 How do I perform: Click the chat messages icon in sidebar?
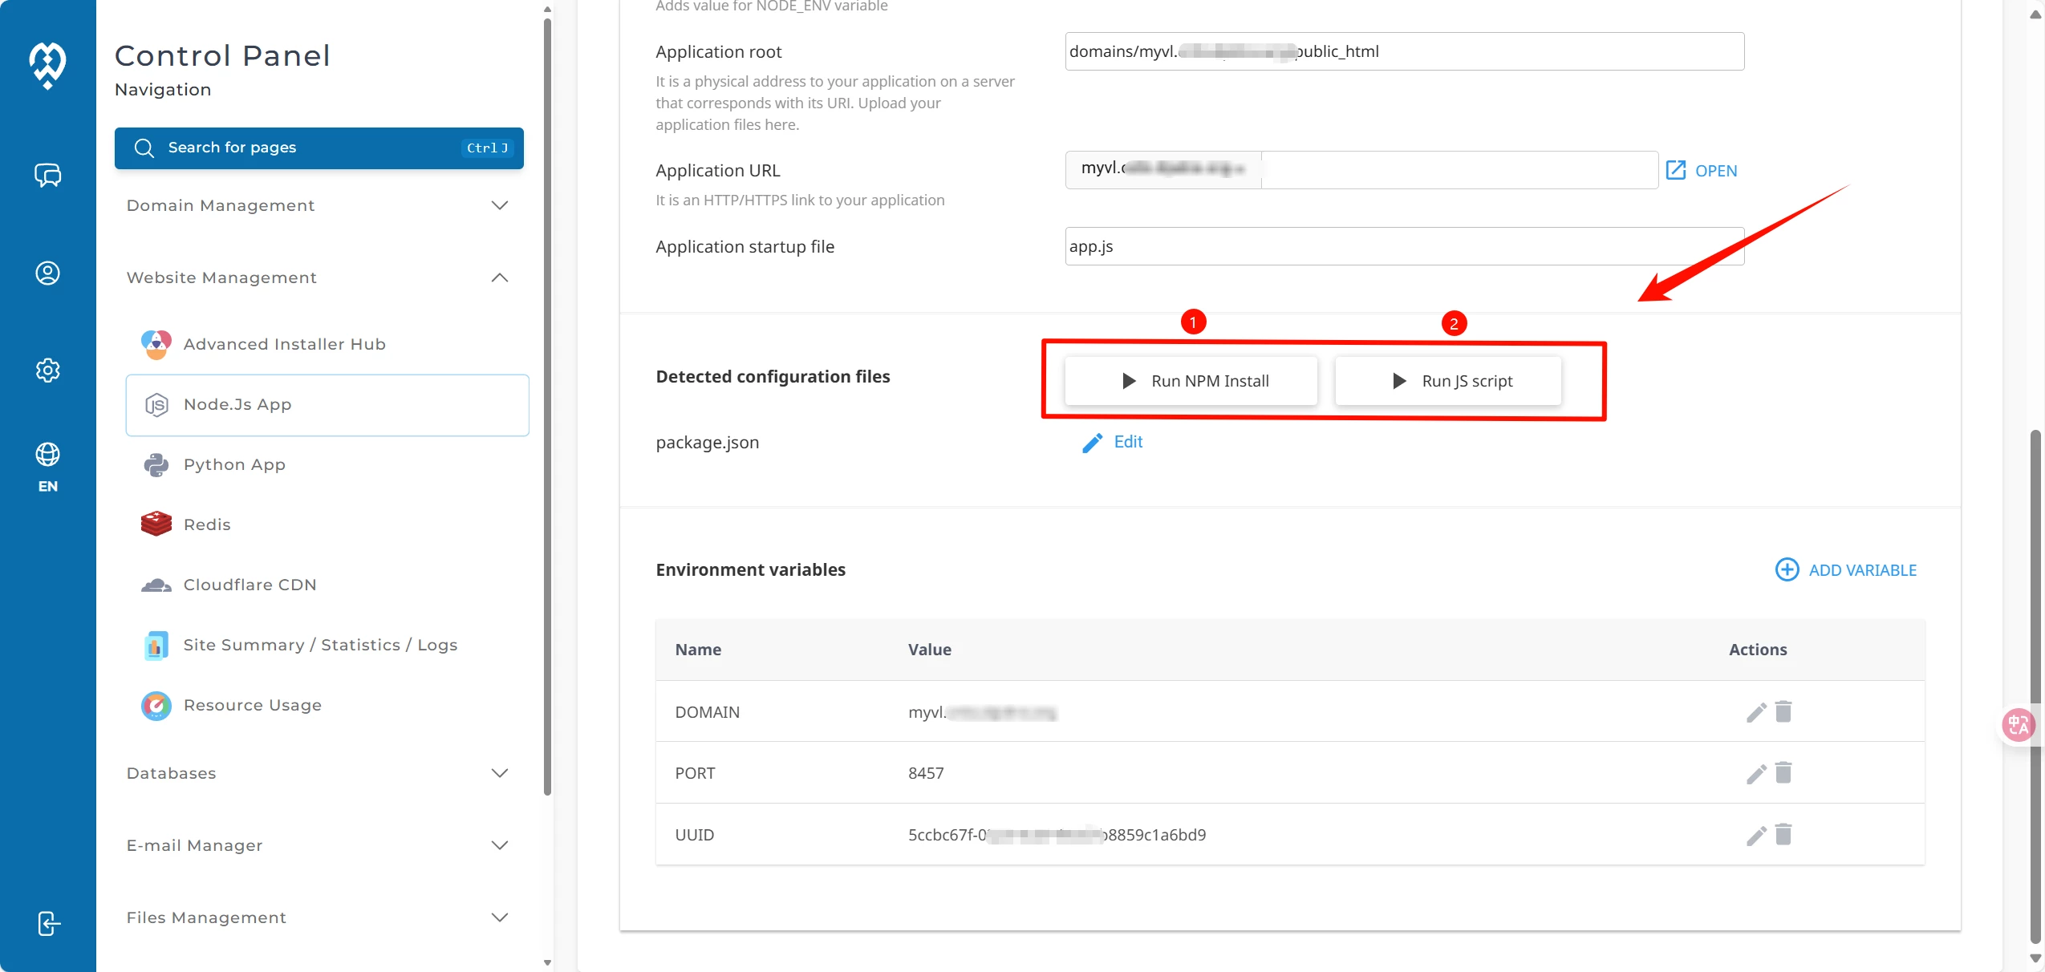click(x=47, y=175)
